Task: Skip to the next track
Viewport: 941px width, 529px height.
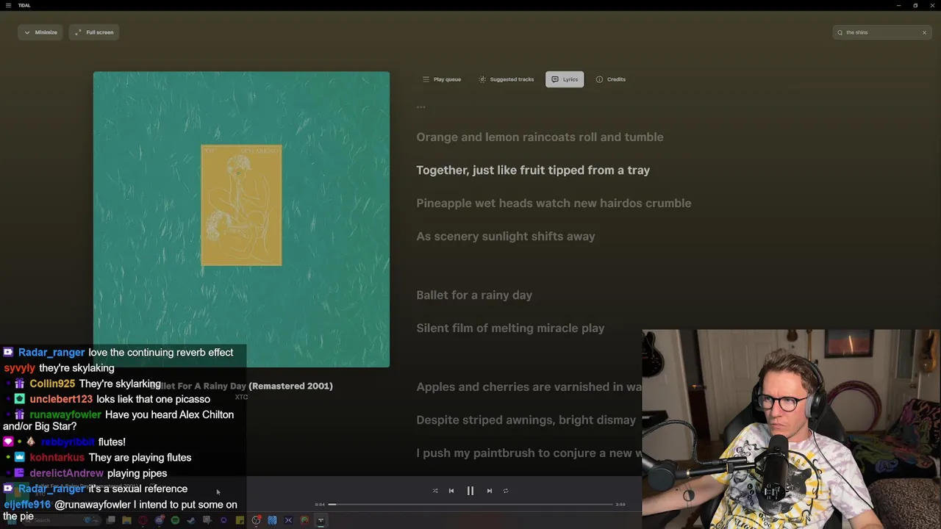Action: [x=490, y=491]
